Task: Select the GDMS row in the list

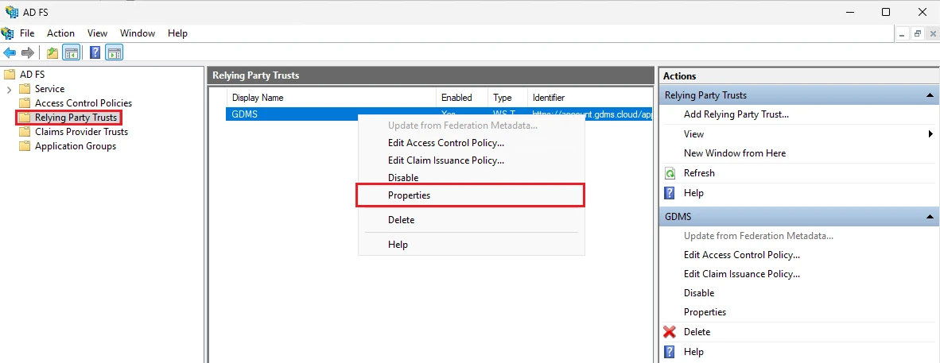Action: point(439,114)
